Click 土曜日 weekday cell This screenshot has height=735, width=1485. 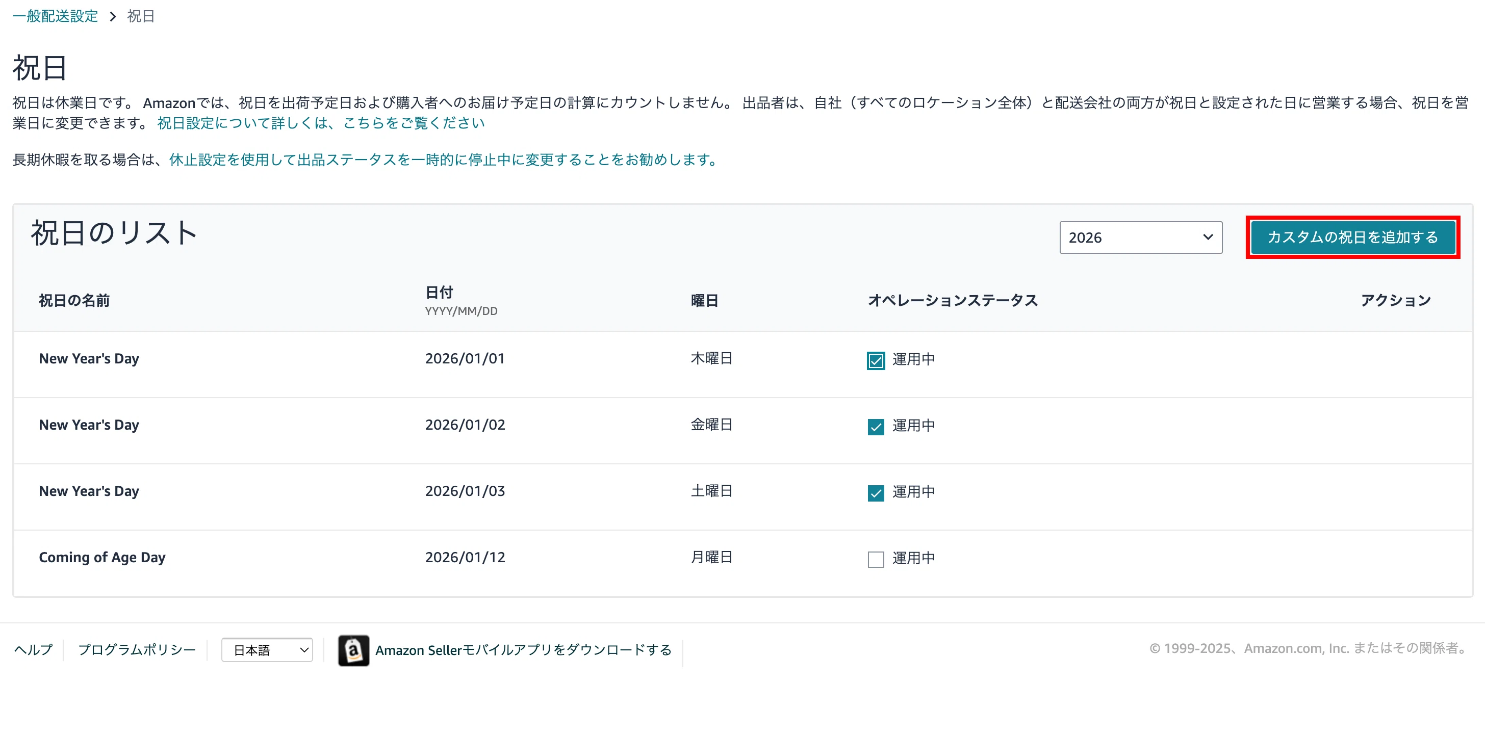point(711,491)
